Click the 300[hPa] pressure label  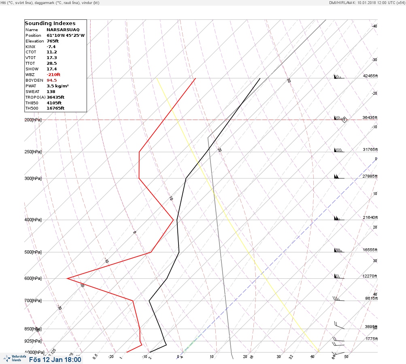click(33, 178)
